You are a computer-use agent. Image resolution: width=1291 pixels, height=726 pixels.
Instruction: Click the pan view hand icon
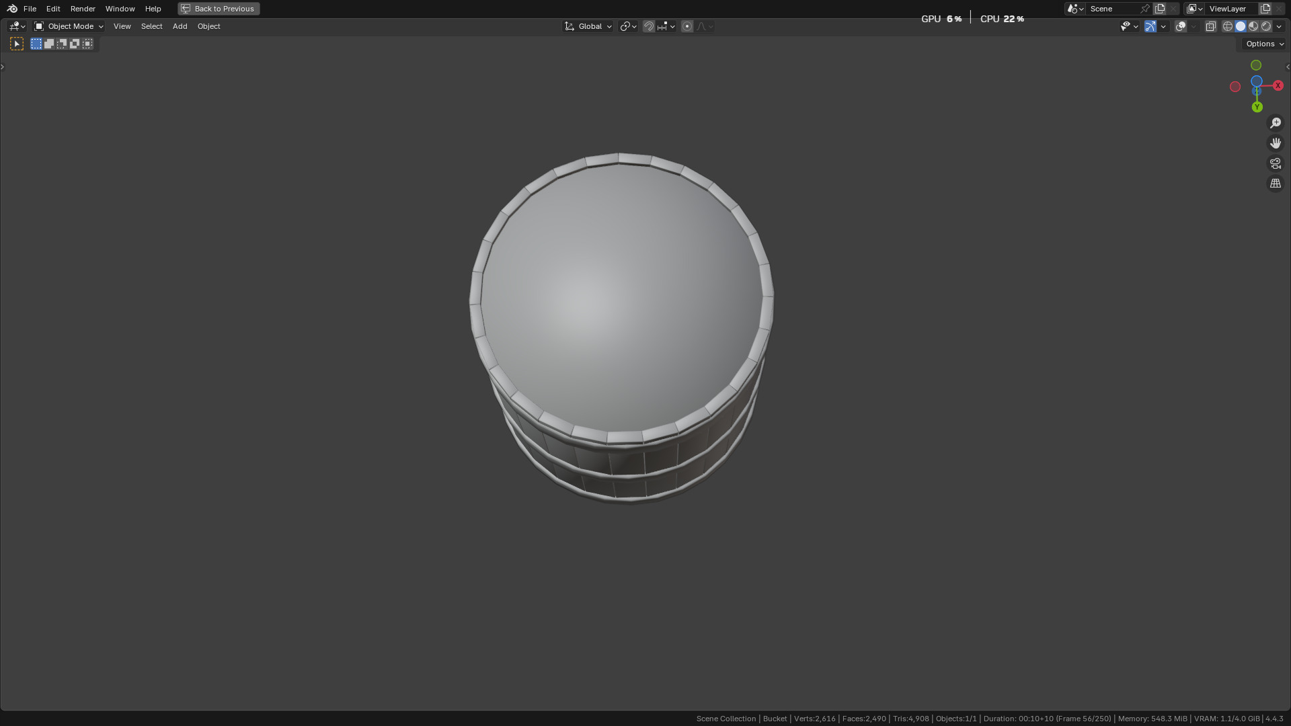pyautogui.click(x=1276, y=143)
